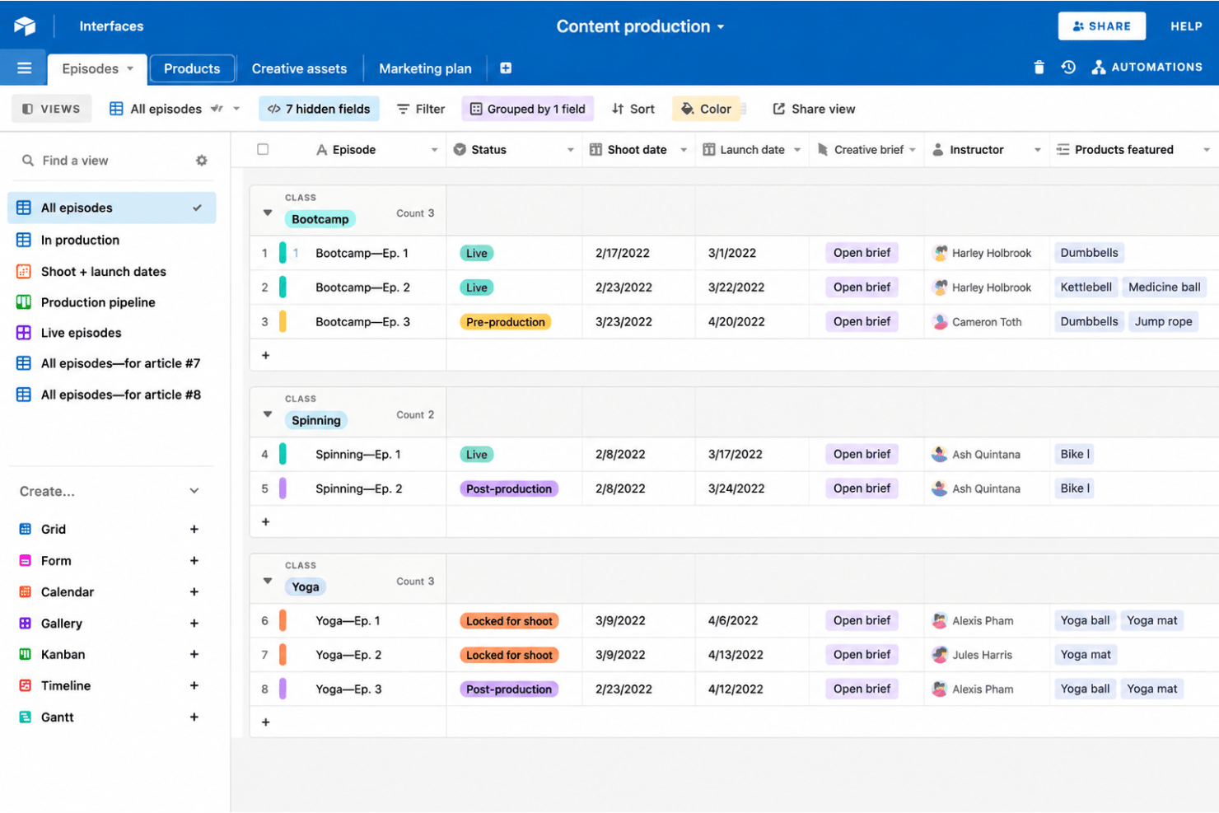
Task: Add a new Grid view with plus
Action: click(x=194, y=530)
